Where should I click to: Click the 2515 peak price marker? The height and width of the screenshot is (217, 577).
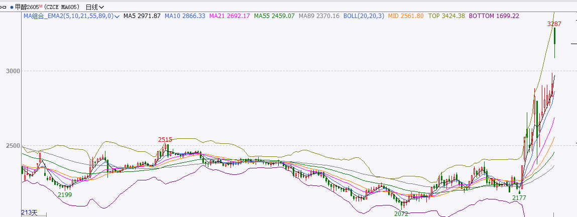tap(165, 139)
